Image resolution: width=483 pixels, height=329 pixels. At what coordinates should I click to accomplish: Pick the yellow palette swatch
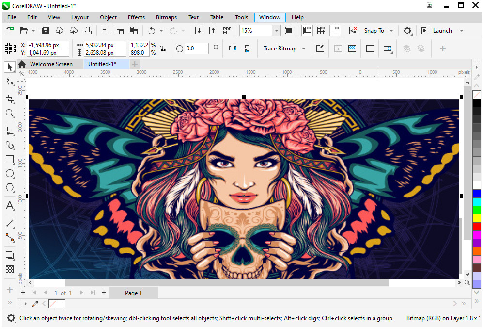coord(477,218)
